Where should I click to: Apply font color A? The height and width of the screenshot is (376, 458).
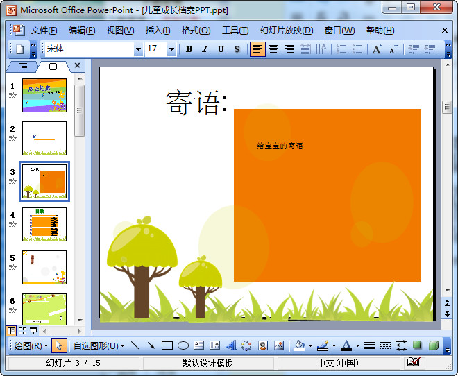pos(347,345)
